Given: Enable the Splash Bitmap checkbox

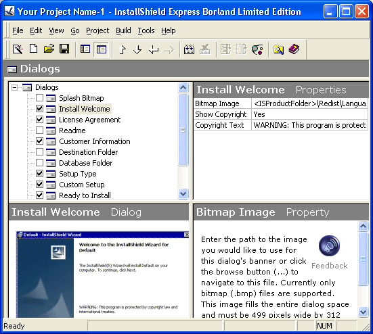Looking at the screenshot, I should pos(39,97).
